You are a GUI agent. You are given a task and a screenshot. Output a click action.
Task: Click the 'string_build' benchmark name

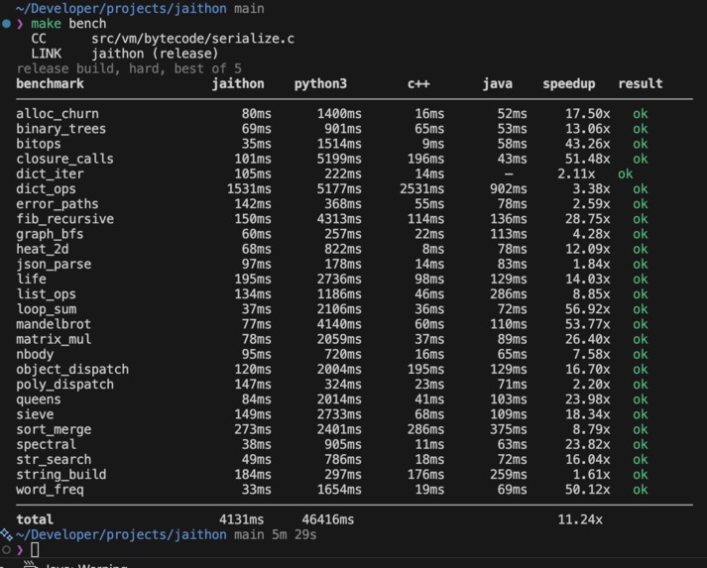pos(61,474)
